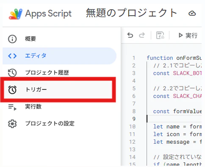The height and width of the screenshot is (167, 205).
Task: Click the function onFormSubmit code line
Action: pyautogui.click(x=174, y=58)
